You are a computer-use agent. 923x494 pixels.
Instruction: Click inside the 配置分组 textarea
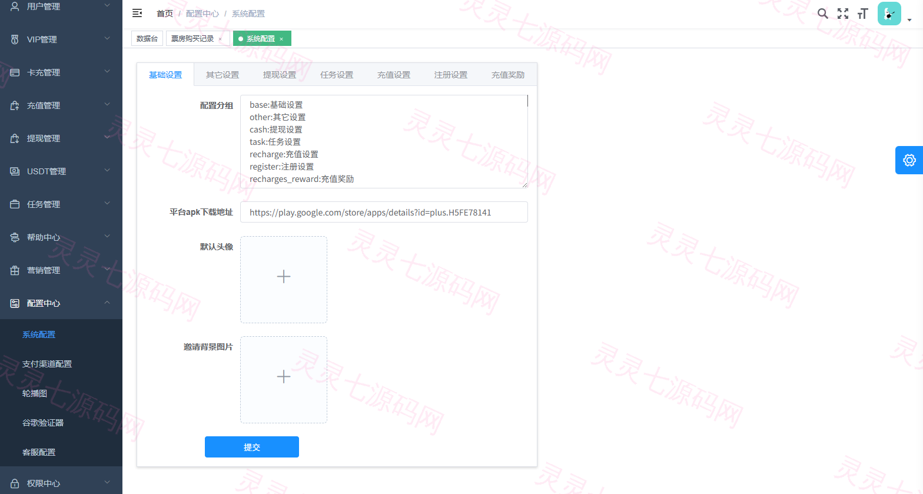point(384,141)
